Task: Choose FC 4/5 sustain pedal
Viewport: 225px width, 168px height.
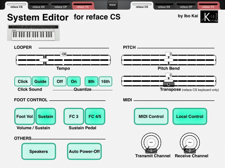Action: [95, 116]
